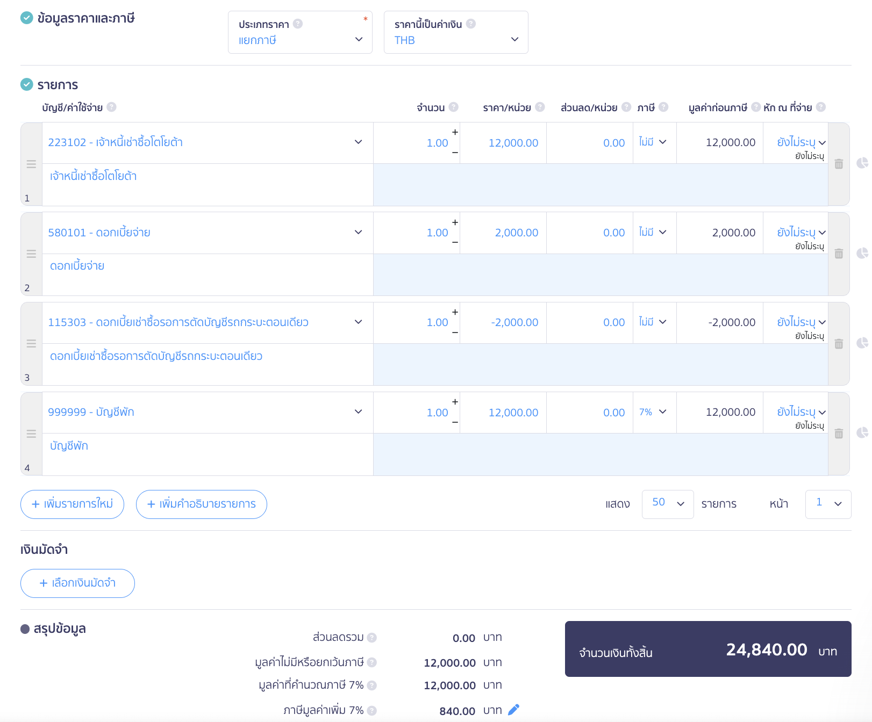Show help for ราคานี้เป็นค่าเงิน field
Viewport: 872px width, 722px height.
click(471, 24)
